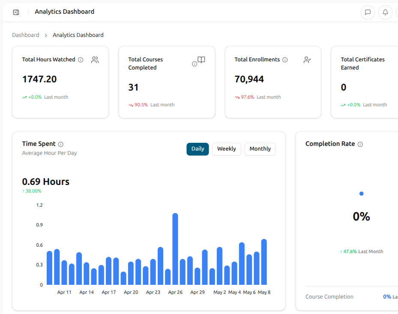Click trend-up icon under 1747.20
The image size is (398, 314).
point(24,97)
